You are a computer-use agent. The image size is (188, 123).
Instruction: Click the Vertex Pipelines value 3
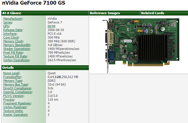tap(49, 107)
